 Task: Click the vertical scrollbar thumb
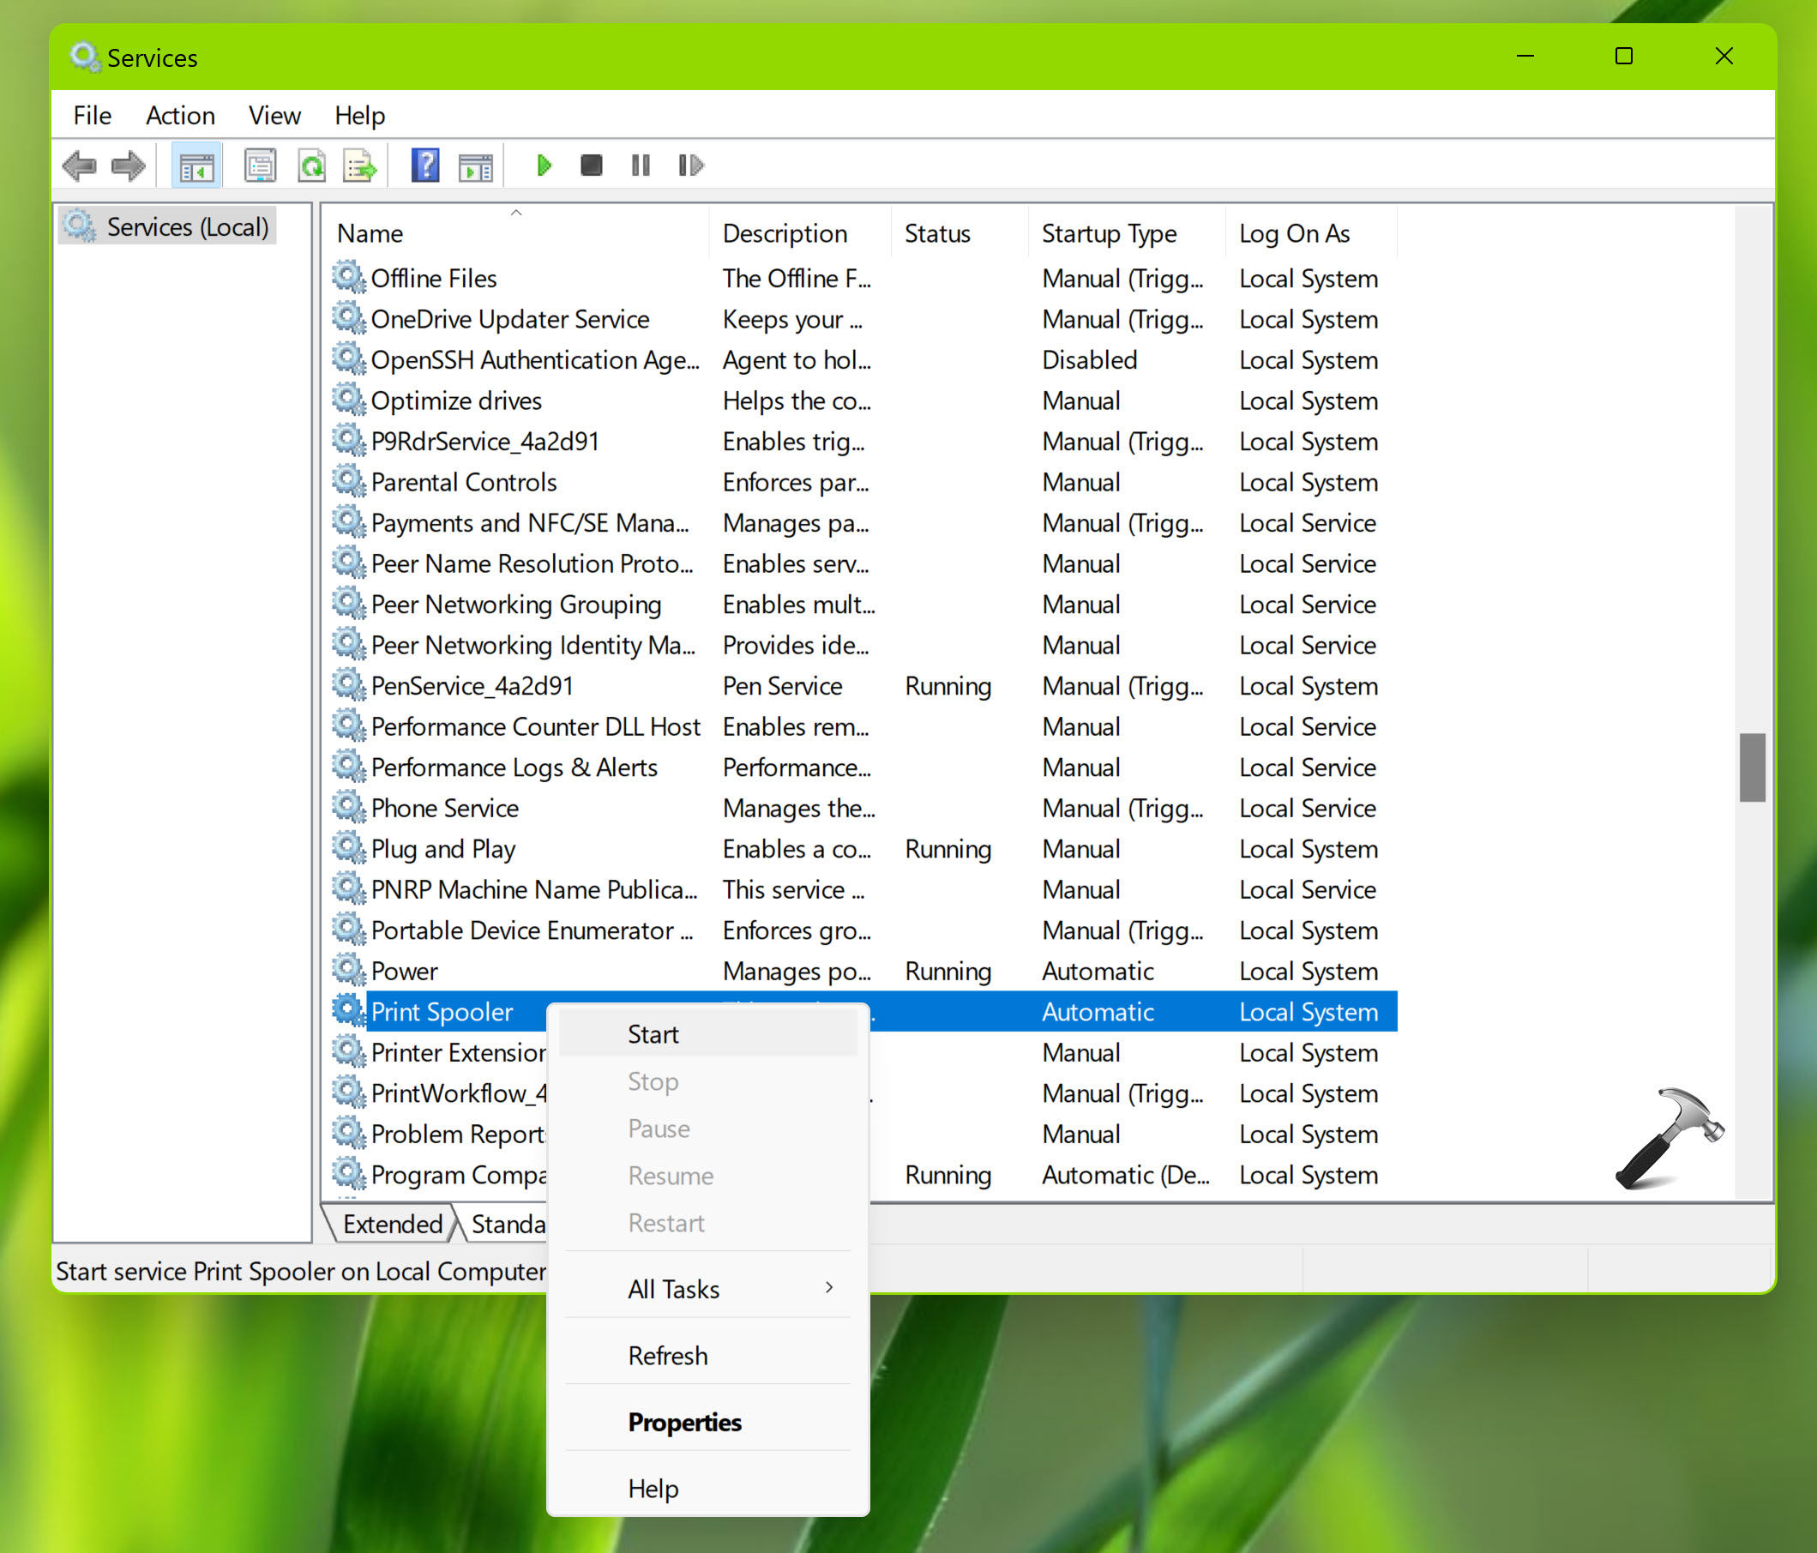(x=1751, y=767)
